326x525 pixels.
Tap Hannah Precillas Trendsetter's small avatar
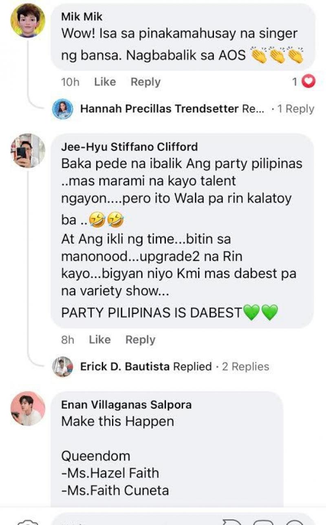[63, 109]
